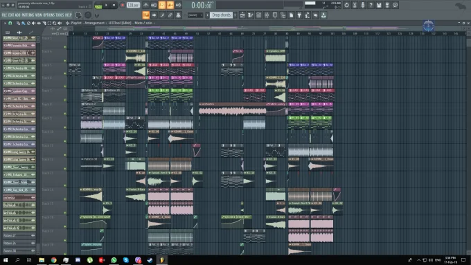The image size is (471, 265).
Task: Open the VIEW menu
Action: (x=39, y=15)
